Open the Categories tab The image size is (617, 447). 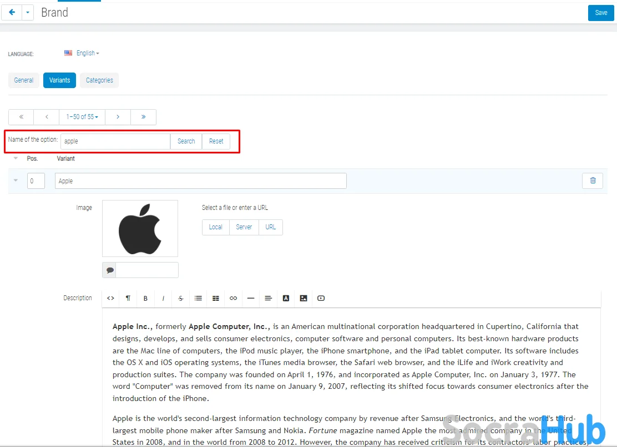[x=99, y=80]
